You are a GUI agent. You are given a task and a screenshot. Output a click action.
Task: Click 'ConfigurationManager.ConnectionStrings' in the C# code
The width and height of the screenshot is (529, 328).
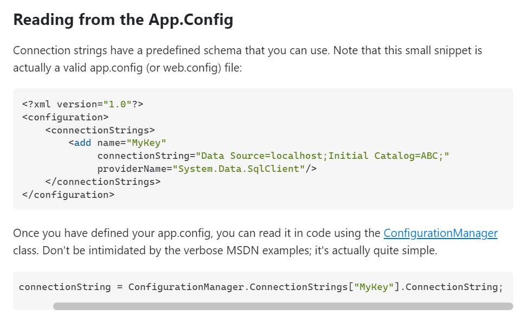(238, 287)
